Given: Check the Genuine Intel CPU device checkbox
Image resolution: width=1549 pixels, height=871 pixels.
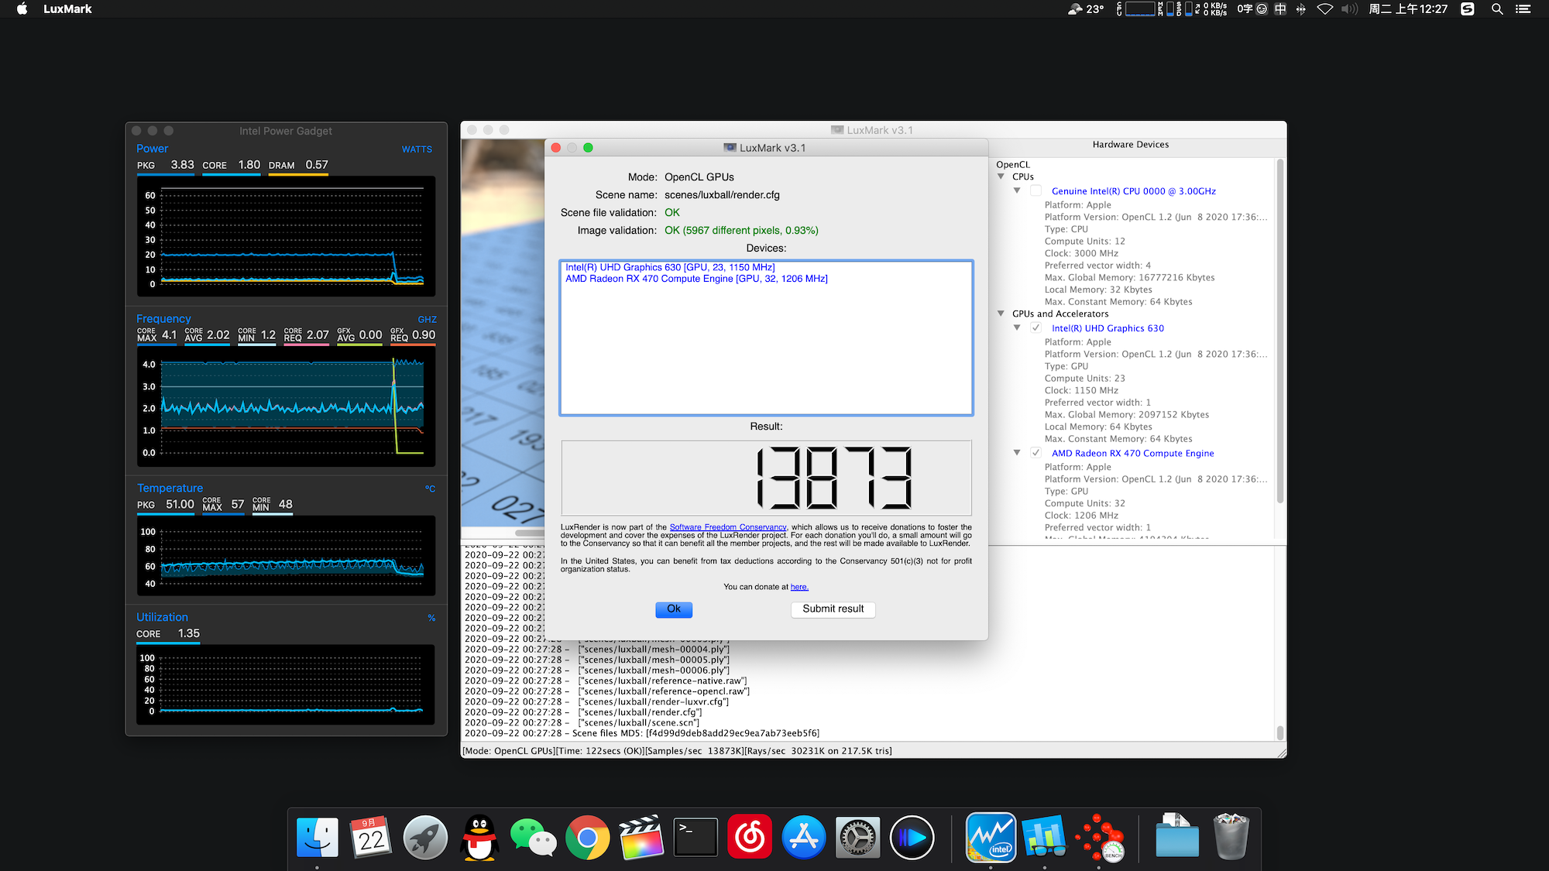Looking at the screenshot, I should pos(1036,191).
